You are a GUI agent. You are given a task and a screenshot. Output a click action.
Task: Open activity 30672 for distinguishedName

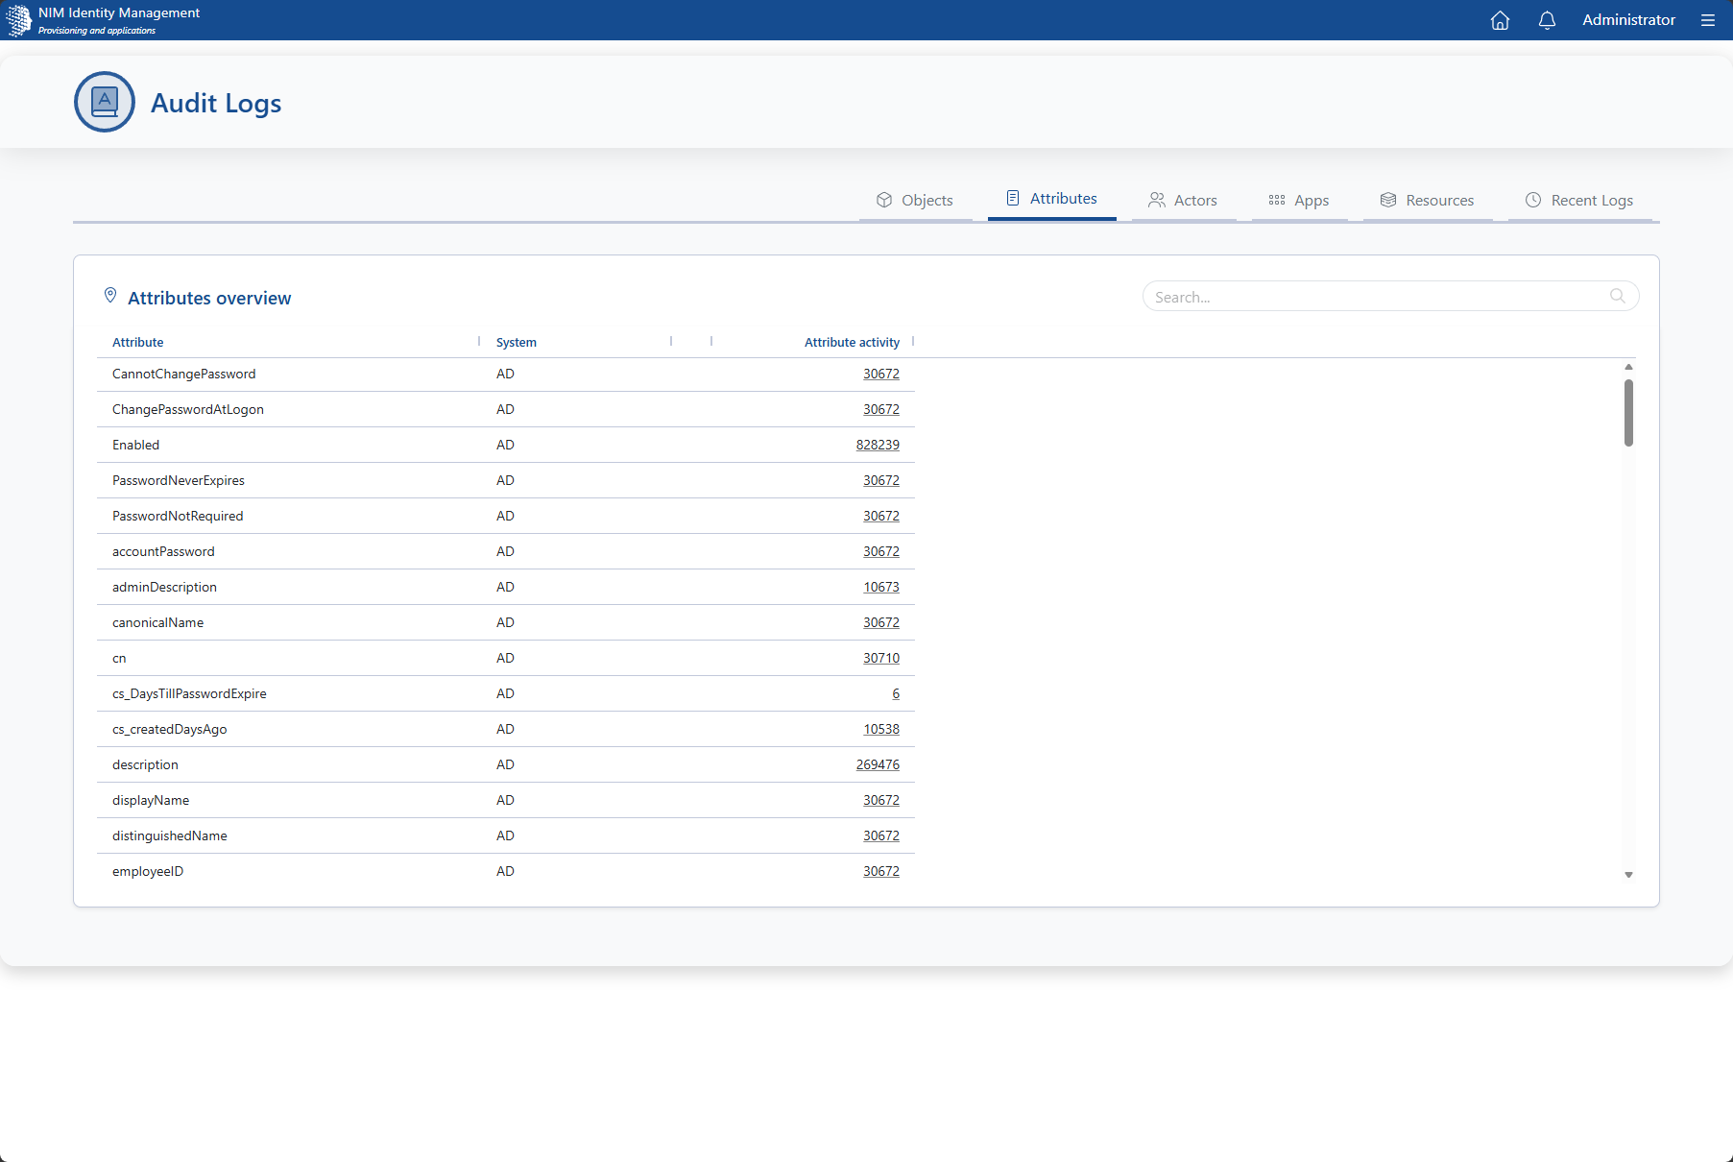coord(881,835)
